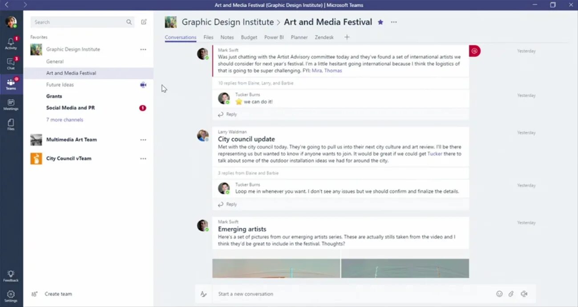
Task: Click the user profile avatar
Action: click(x=11, y=22)
